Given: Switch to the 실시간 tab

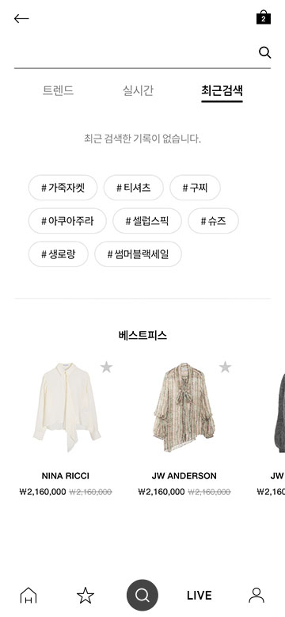Looking at the screenshot, I should click(138, 90).
